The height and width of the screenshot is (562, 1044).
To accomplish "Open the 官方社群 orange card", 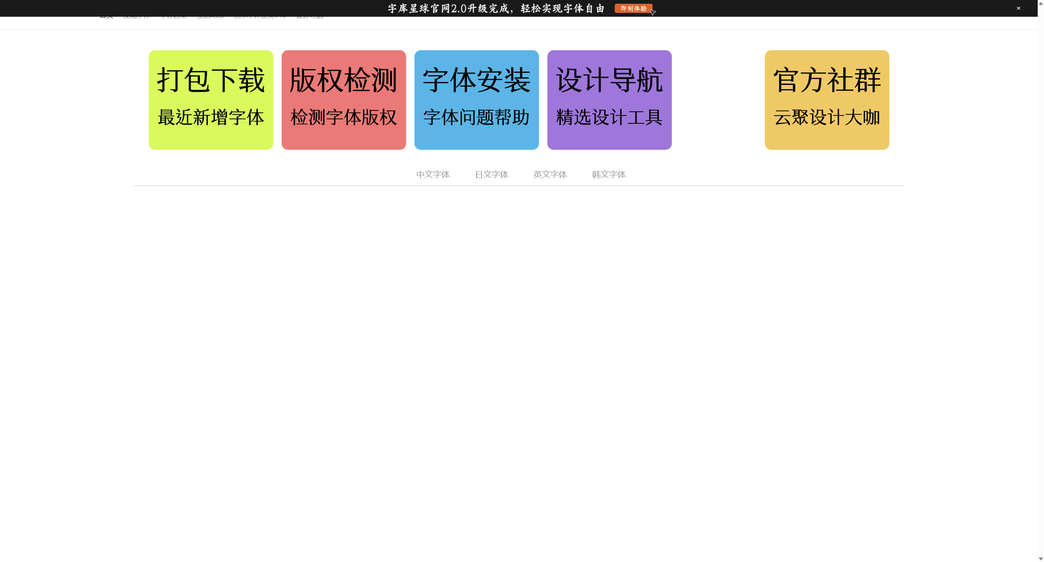I will point(827,100).
